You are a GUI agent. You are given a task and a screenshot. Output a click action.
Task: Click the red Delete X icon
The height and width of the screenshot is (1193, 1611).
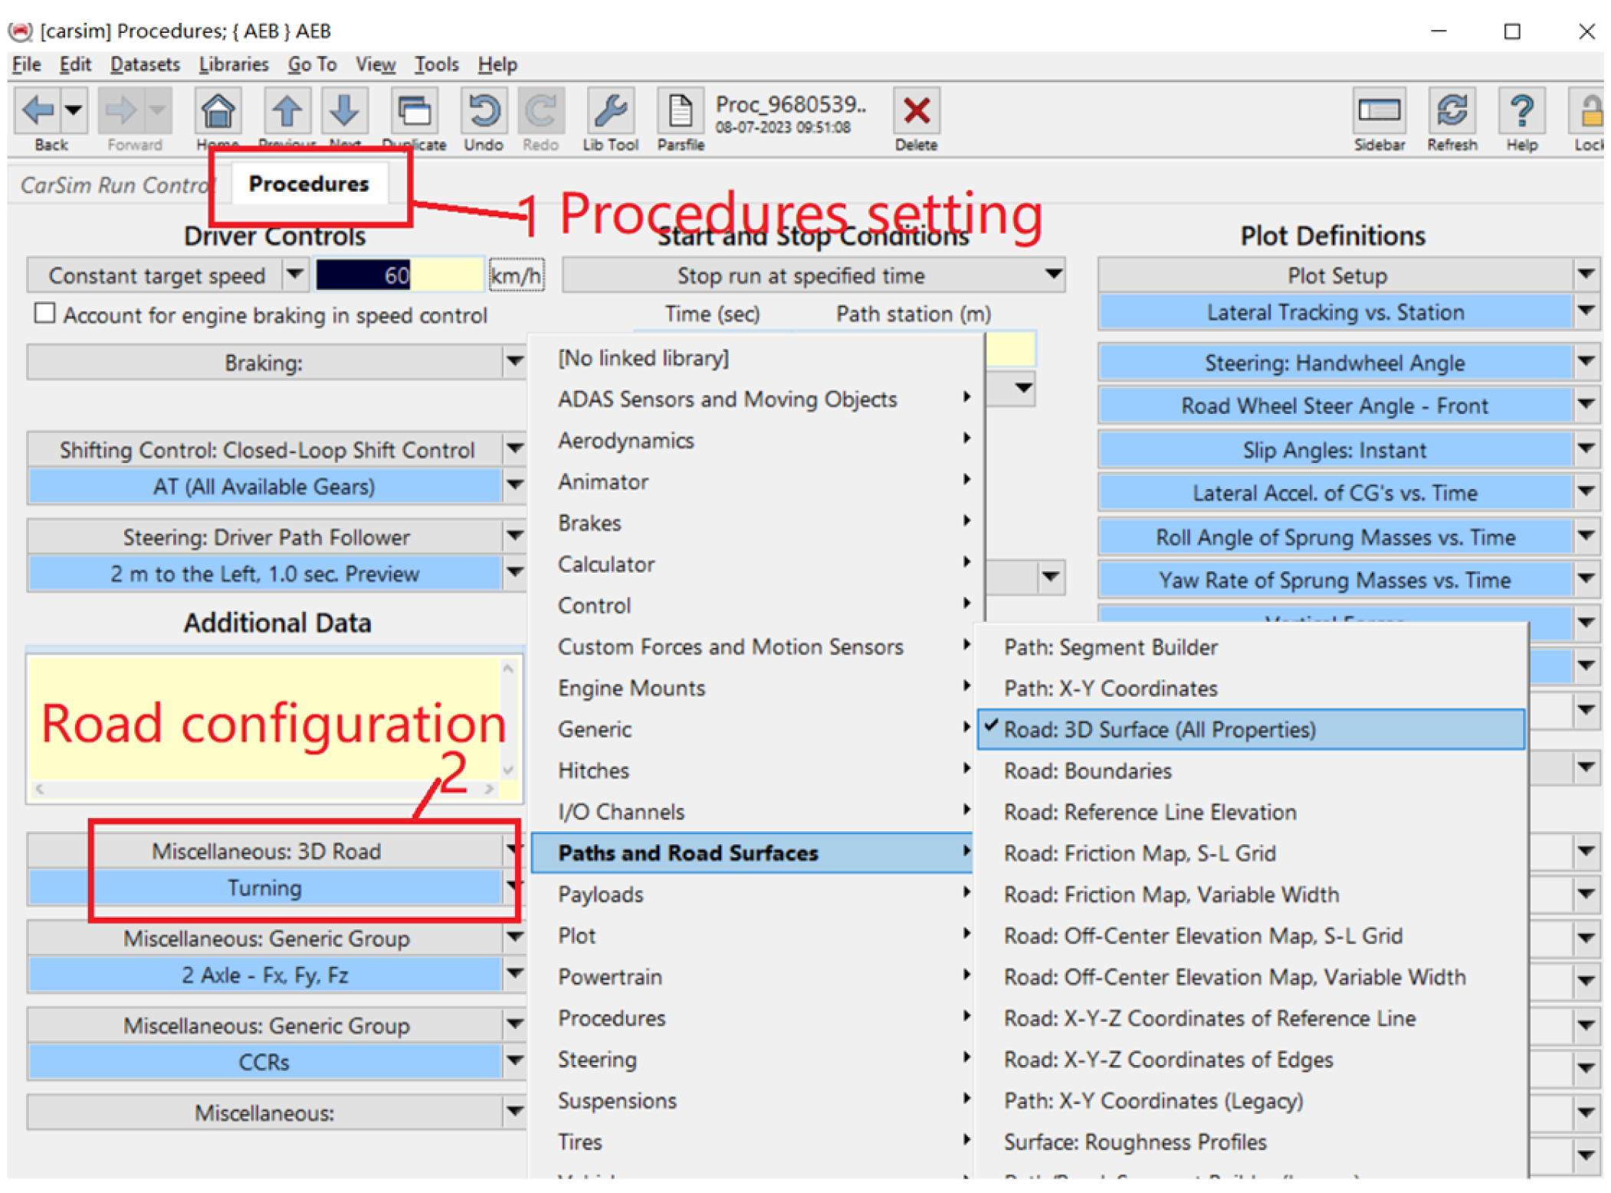point(916,111)
